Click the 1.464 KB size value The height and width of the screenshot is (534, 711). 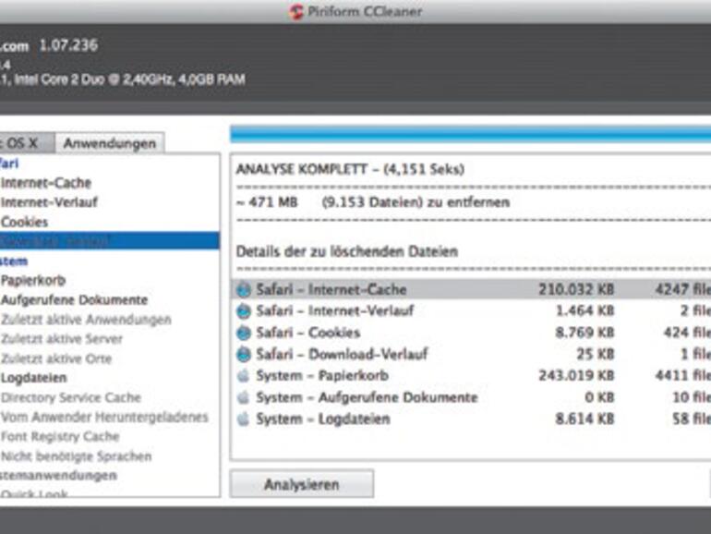click(584, 311)
